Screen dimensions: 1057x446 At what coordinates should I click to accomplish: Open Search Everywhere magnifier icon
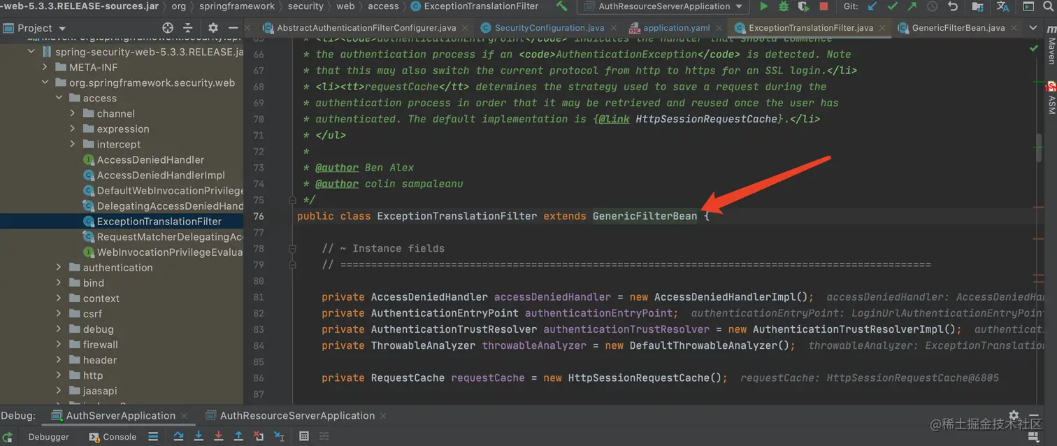pos(1048,6)
